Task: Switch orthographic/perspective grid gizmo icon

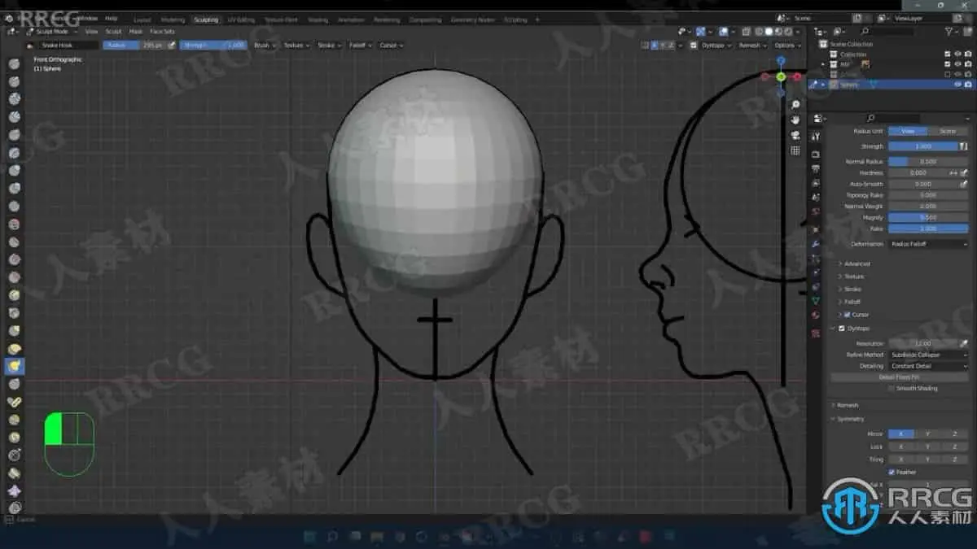Action: [795, 150]
